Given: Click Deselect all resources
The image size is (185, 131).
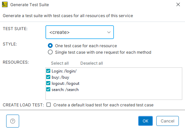Looking at the screenshot, I should click(92, 63).
